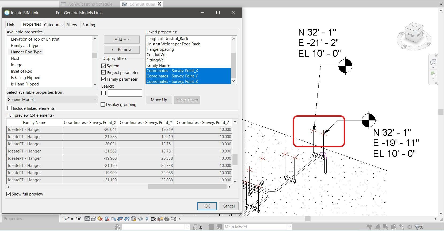Open the 1/8" = 1'-0" view scale selector
The width and height of the screenshot is (444, 231).
(x=72, y=219)
